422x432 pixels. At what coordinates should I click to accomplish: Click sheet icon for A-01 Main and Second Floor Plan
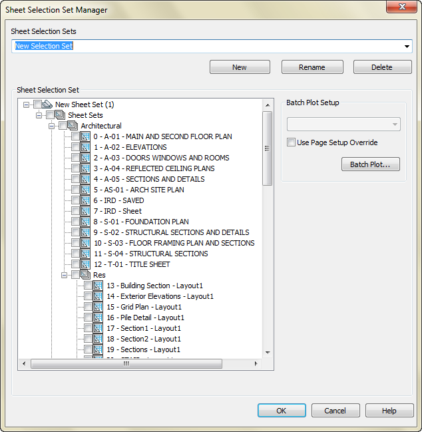coord(85,136)
